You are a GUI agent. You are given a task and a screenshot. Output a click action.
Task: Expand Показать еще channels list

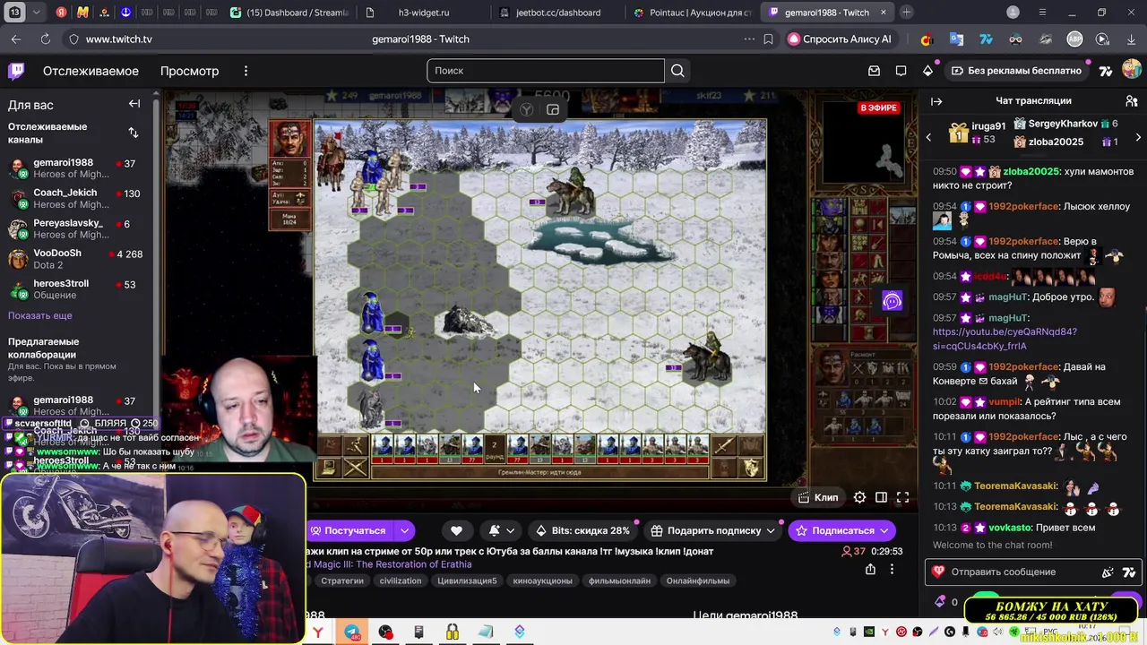pos(40,315)
